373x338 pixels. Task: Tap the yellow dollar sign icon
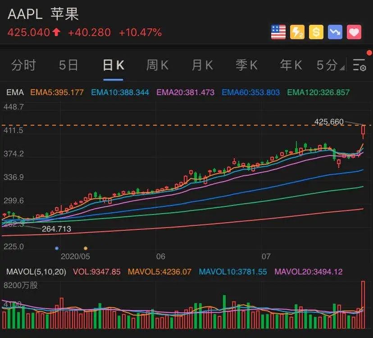pyautogui.click(x=316, y=32)
